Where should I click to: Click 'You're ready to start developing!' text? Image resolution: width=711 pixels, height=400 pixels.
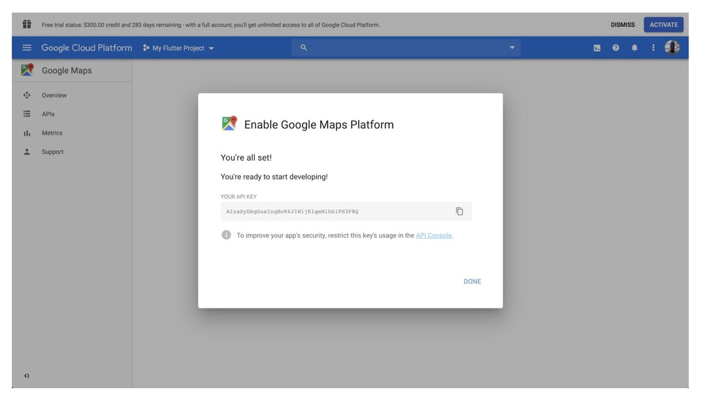pyautogui.click(x=274, y=177)
